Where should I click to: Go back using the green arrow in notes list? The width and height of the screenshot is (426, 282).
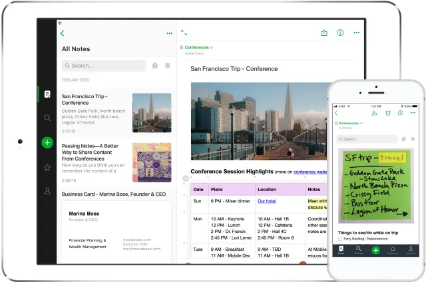[x=63, y=33]
